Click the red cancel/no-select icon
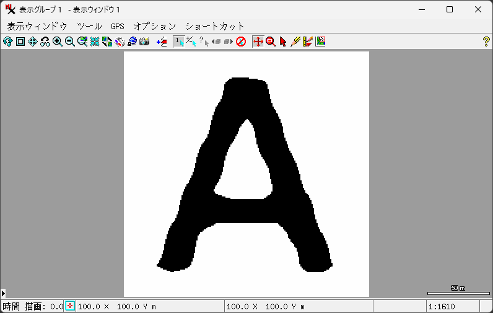This screenshot has height=313, width=493. tap(241, 42)
